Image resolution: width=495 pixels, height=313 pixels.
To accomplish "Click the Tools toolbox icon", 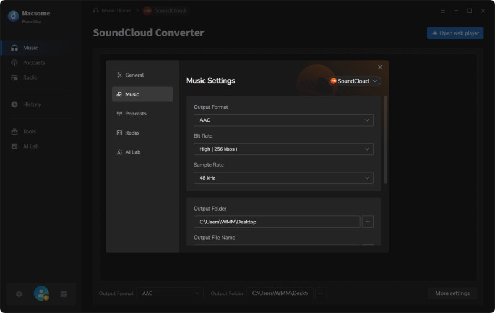I will [14, 131].
